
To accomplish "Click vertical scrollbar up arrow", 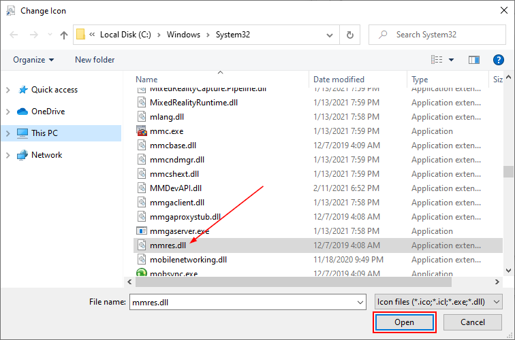I will pyautogui.click(x=508, y=78).
